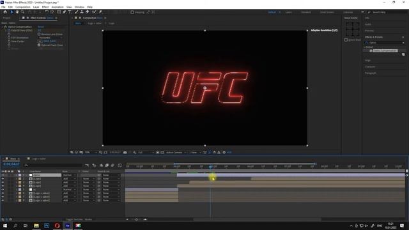This screenshot has height=230, width=409.
Task: Toggle visibility of layer 2 Logo
Action: [x=3, y=179]
